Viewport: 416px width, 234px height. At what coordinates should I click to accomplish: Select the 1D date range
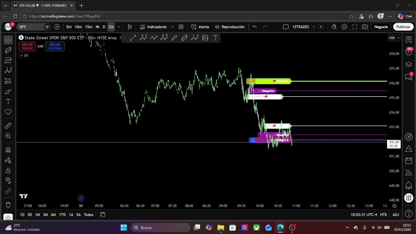click(x=22, y=215)
